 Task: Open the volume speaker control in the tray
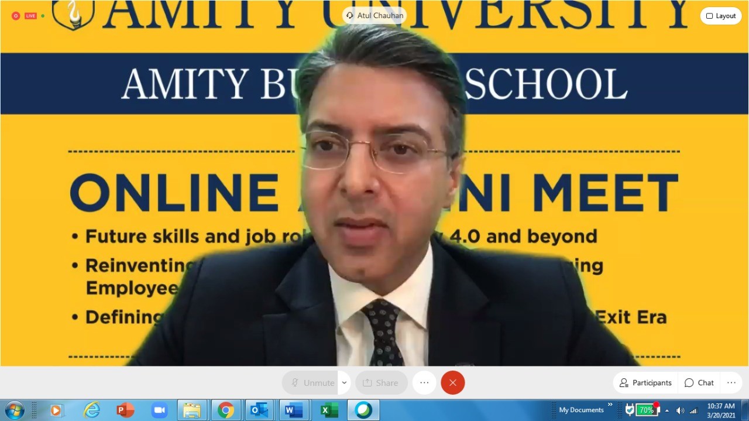pos(680,410)
